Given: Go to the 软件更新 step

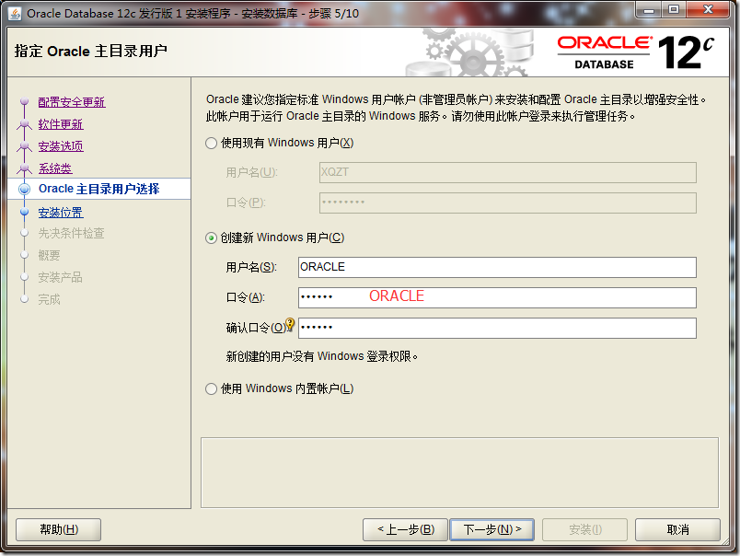Looking at the screenshot, I should click(61, 124).
